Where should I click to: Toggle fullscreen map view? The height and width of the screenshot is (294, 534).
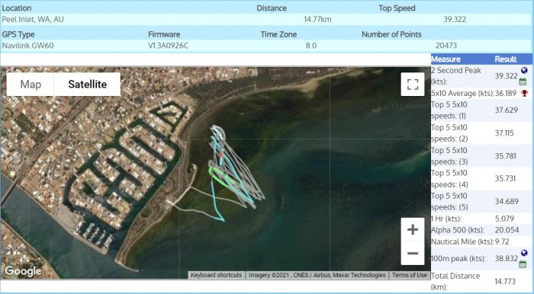point(413,85)
